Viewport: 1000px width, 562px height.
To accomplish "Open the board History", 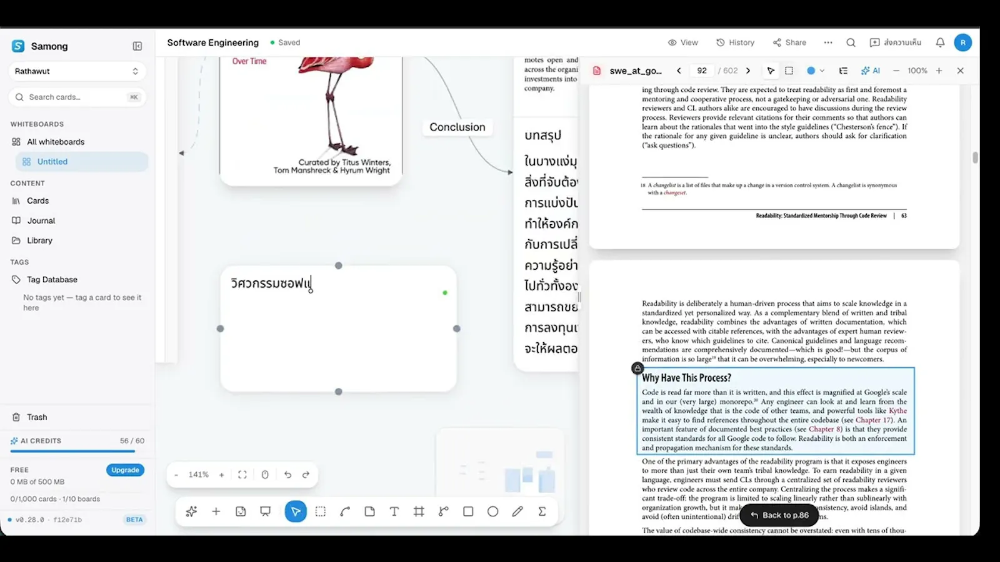I will [x=735, y=42].
